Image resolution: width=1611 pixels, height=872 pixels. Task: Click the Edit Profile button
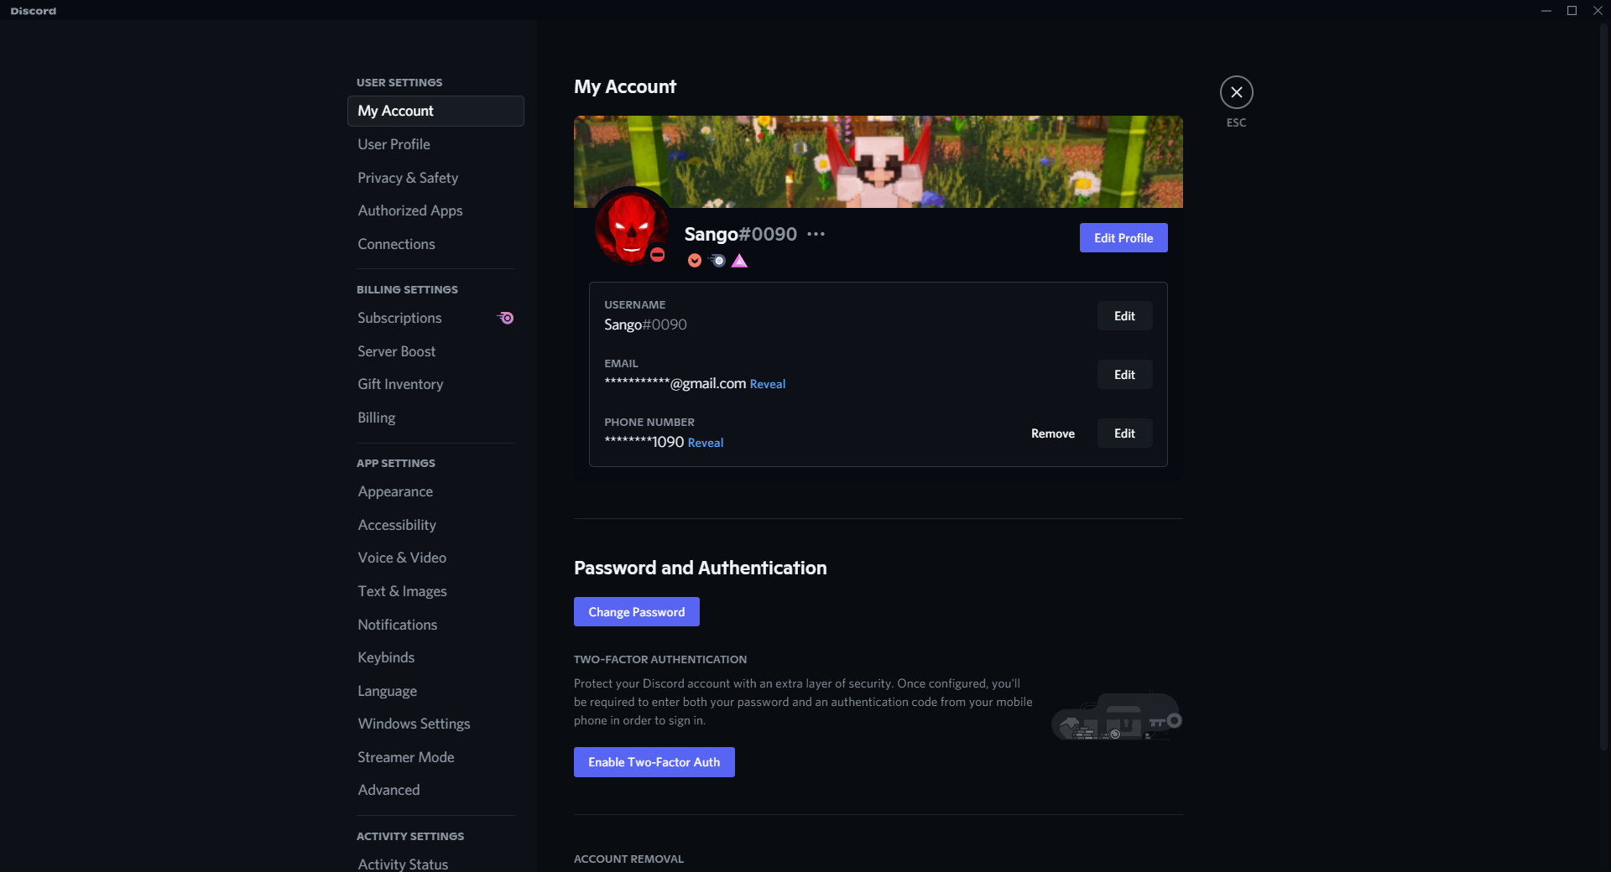[x=1124, y=238]
